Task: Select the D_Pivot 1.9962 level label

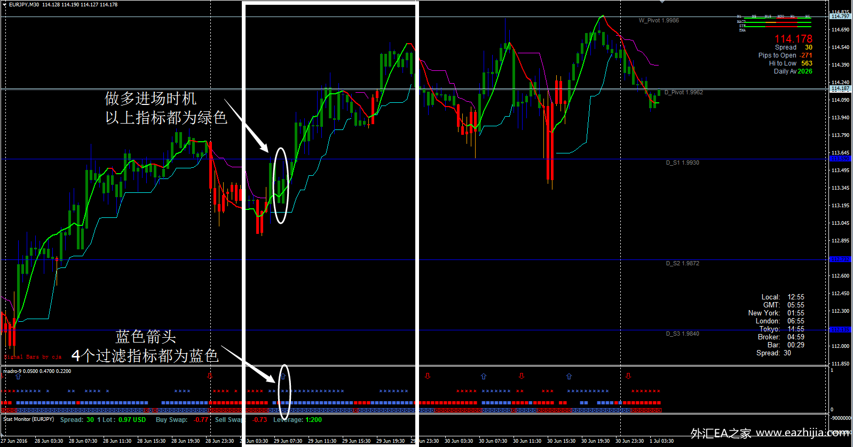Action: click(x=684, y=92)
